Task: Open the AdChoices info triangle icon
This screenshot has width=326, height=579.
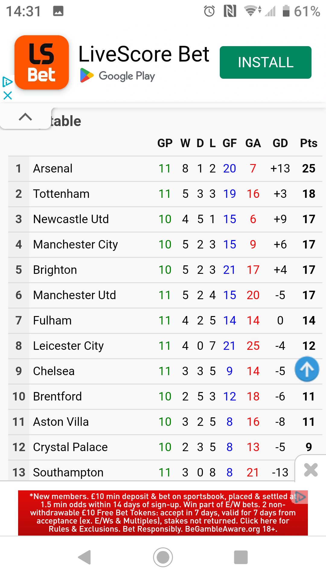Action: [7, 82]
